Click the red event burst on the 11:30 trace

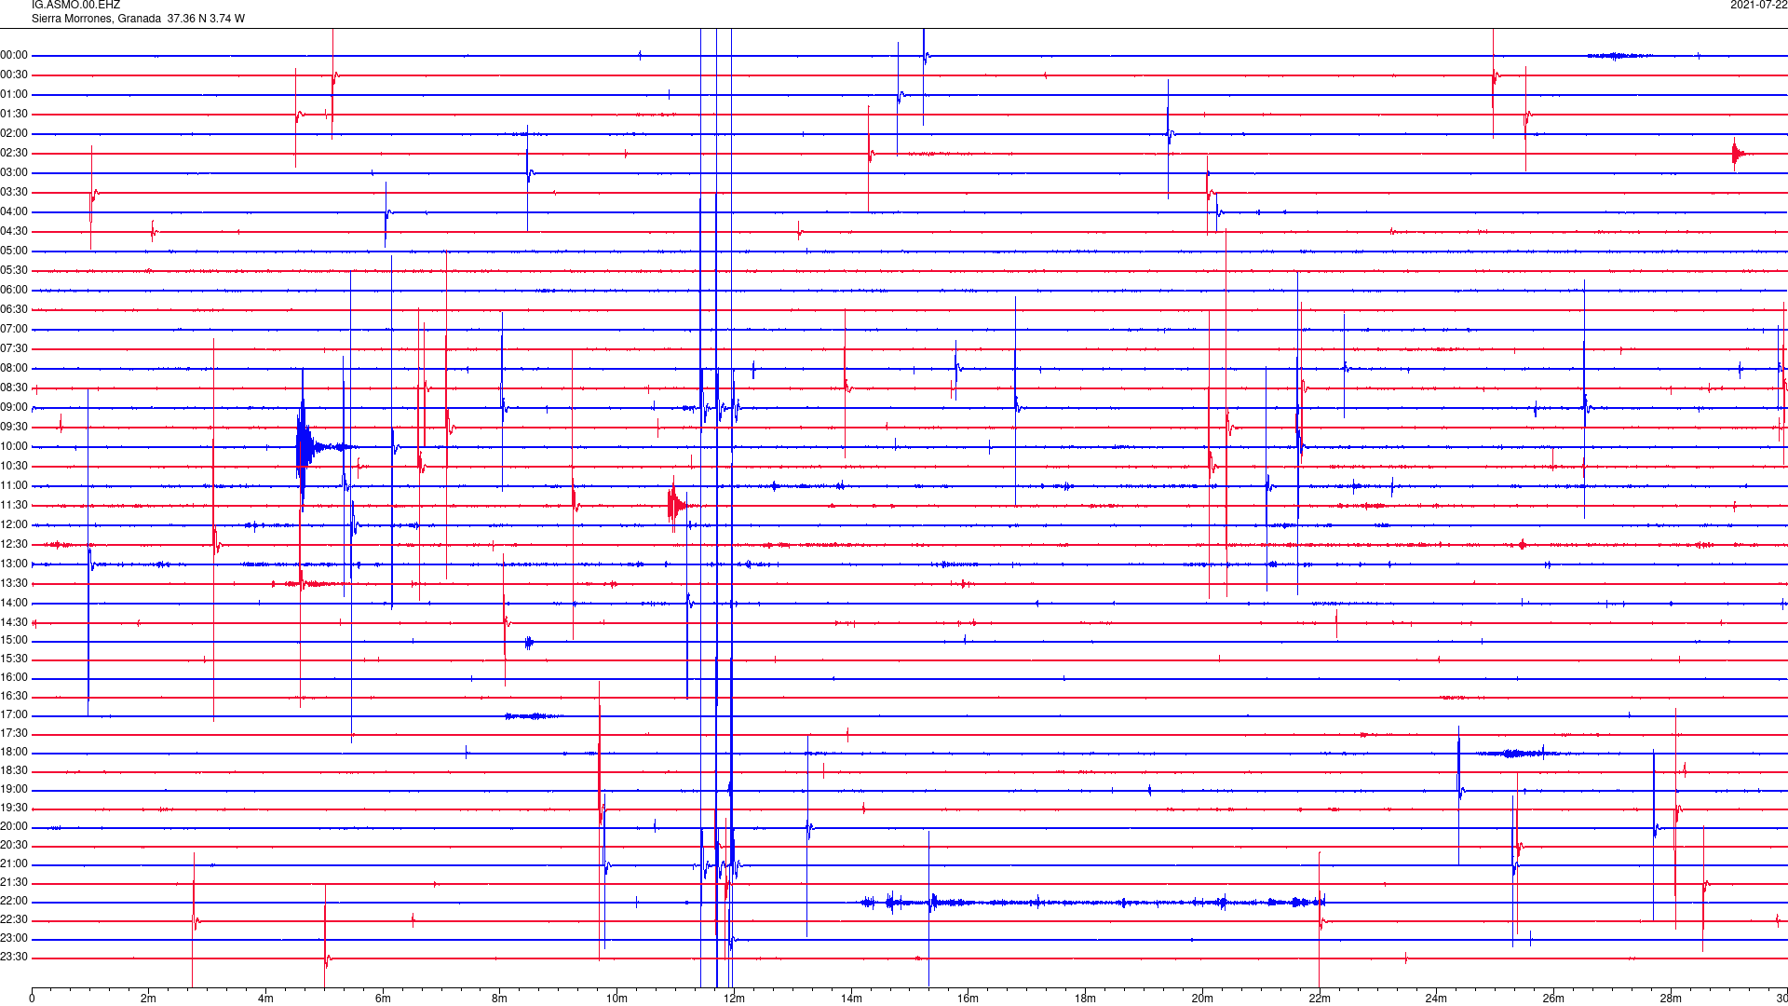click(x=677, y=506)
